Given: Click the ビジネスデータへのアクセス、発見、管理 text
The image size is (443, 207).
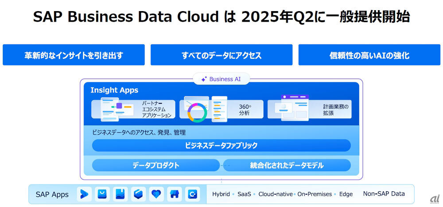Looking at the screenshot, I should coord(139,133).
